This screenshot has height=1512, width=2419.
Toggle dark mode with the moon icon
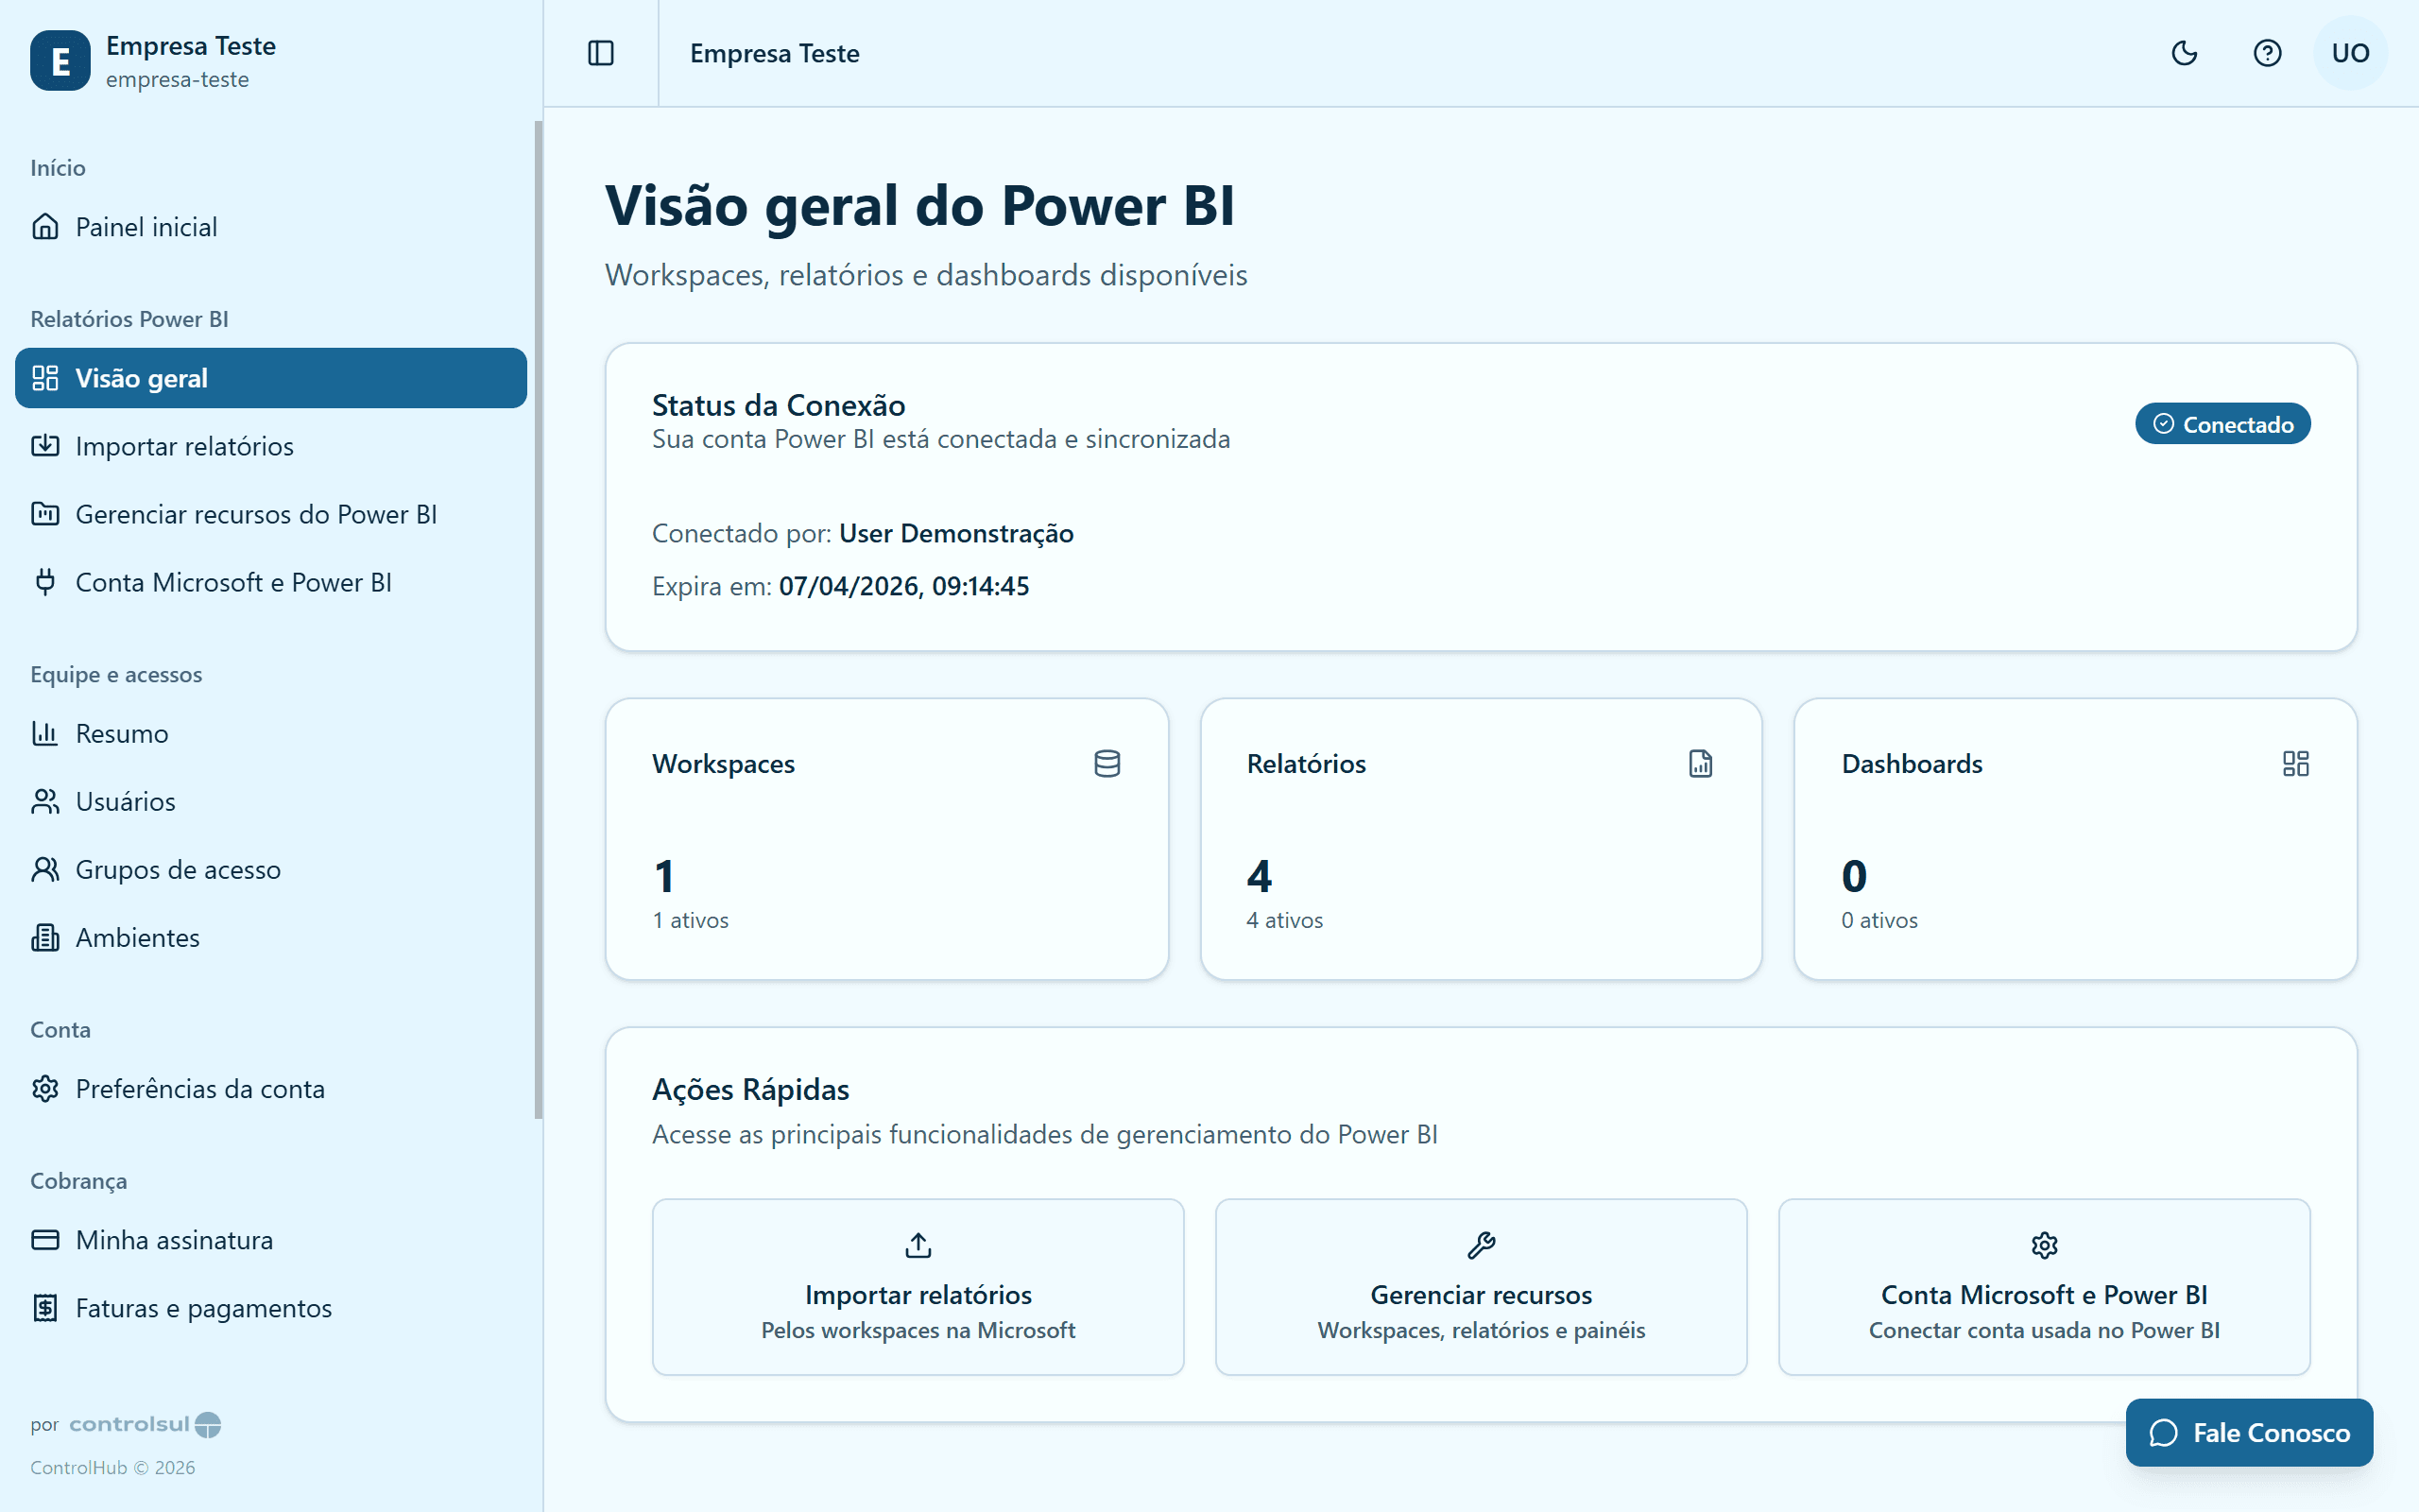pyautogui.click(x=2184, y=53)
